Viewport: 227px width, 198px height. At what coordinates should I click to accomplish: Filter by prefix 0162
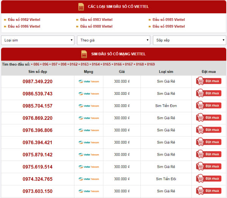(x=74, y=64)
